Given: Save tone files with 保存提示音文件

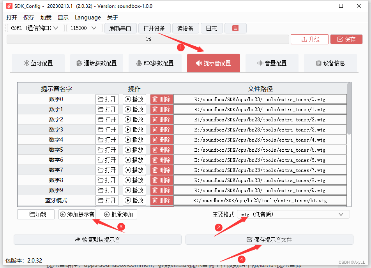Looking at the screenshot, I should click(x=269, y=240).
